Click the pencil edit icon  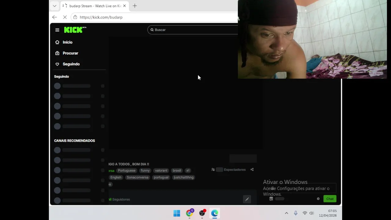pyautogui.click(x=247, y=199)
